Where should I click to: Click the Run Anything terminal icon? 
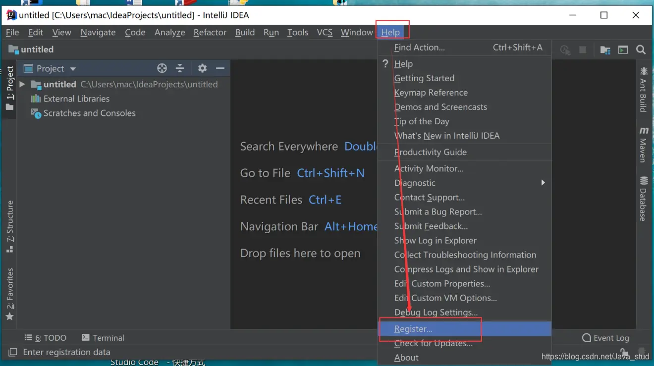[623, 50]
